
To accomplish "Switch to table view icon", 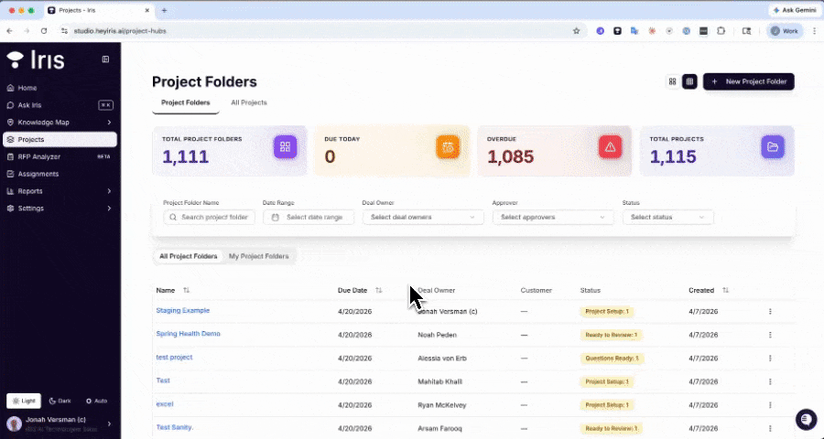I will click(689, 81).
